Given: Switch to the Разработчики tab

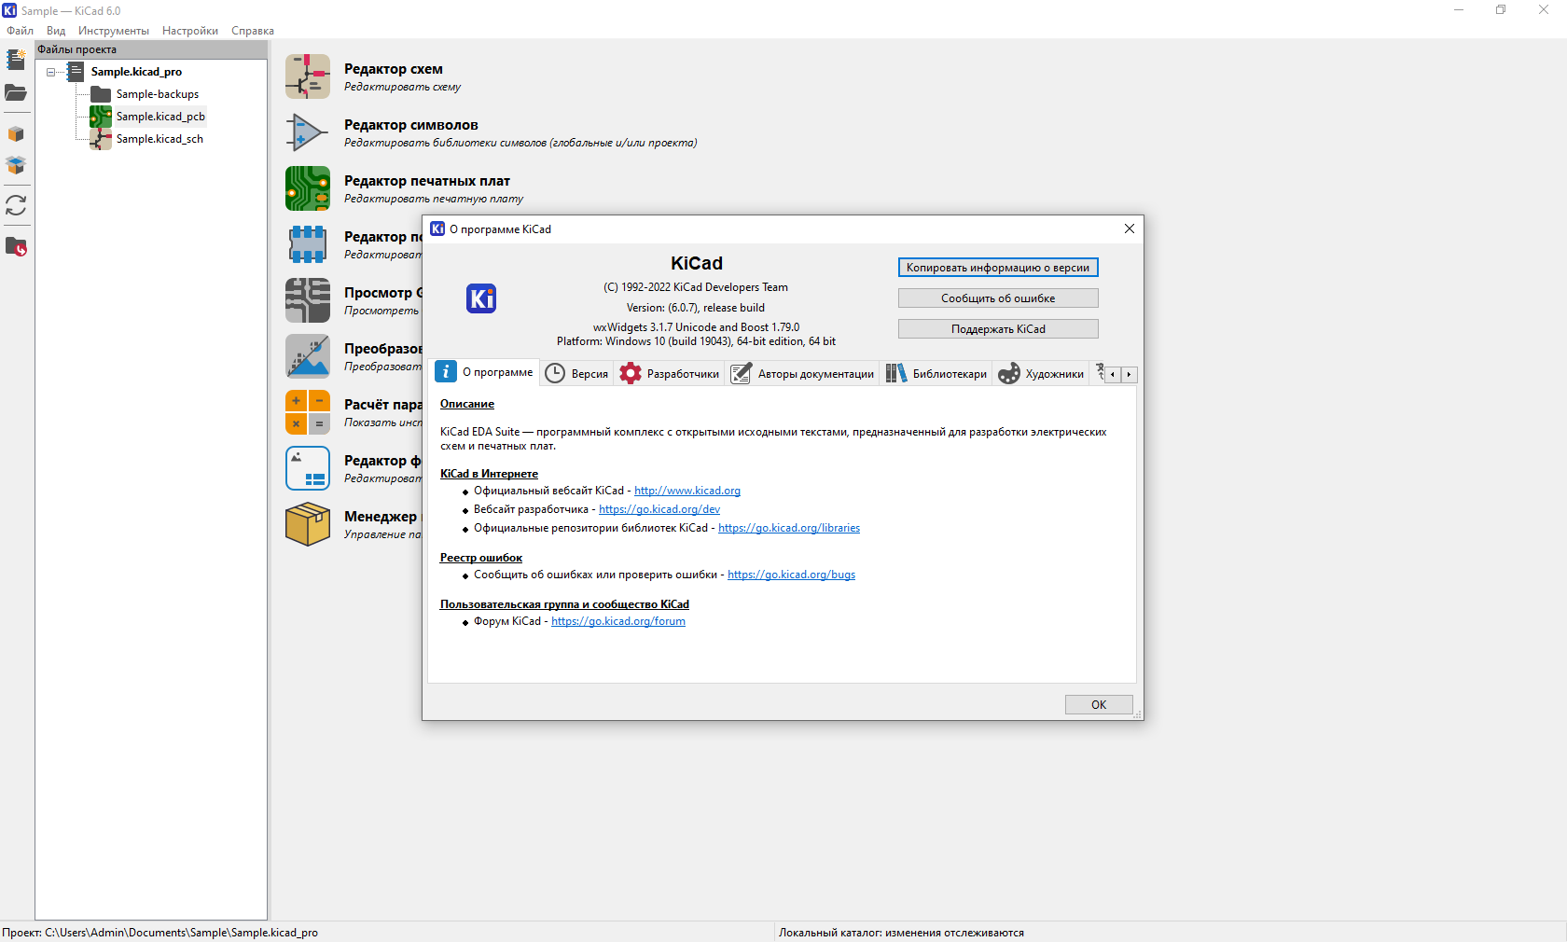Looking at the screenshot, I should click(670, 374).
